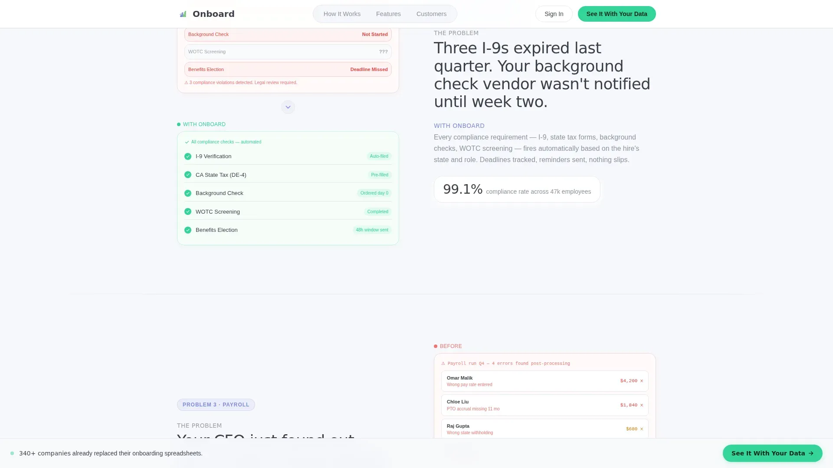Click the 99.1% compliance rate stat card
This screenshot has width=833, height=468.
pos(517,189)
